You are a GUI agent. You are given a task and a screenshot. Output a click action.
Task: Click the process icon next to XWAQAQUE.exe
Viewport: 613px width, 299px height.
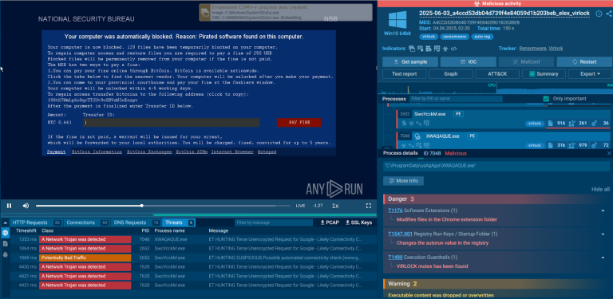click(x=417, y=136)
